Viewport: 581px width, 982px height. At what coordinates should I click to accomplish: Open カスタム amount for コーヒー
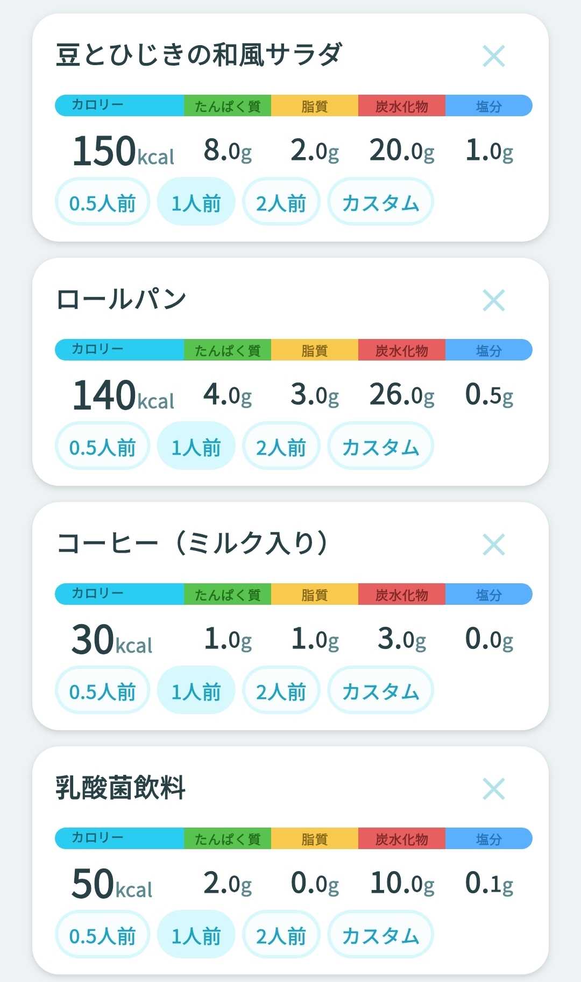380,690
